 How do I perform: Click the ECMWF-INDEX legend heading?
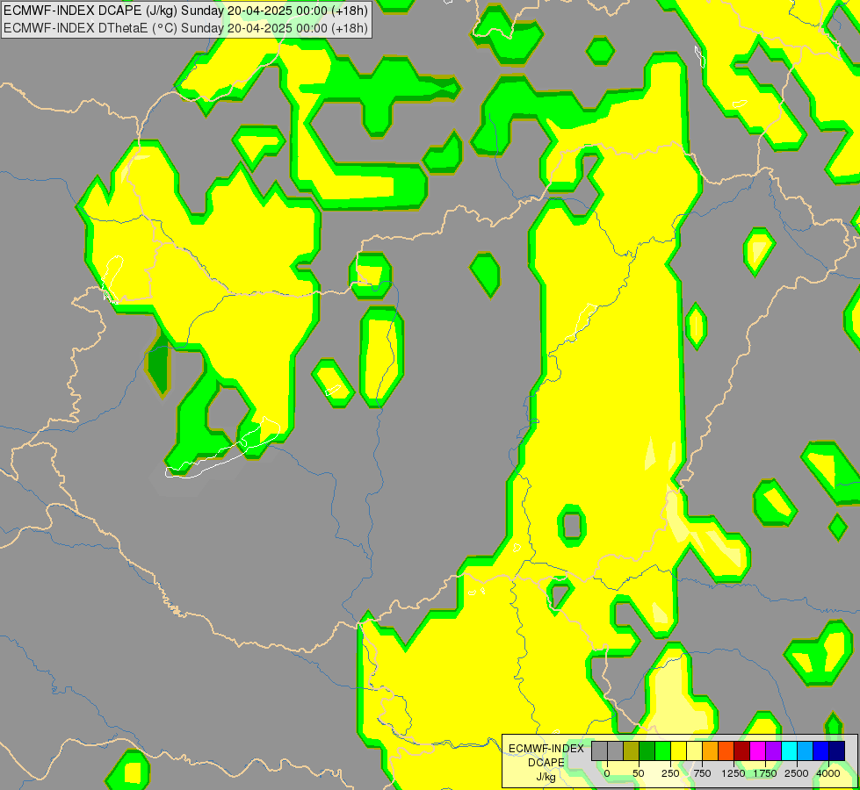pyautogui.click(x=546, y=749)
